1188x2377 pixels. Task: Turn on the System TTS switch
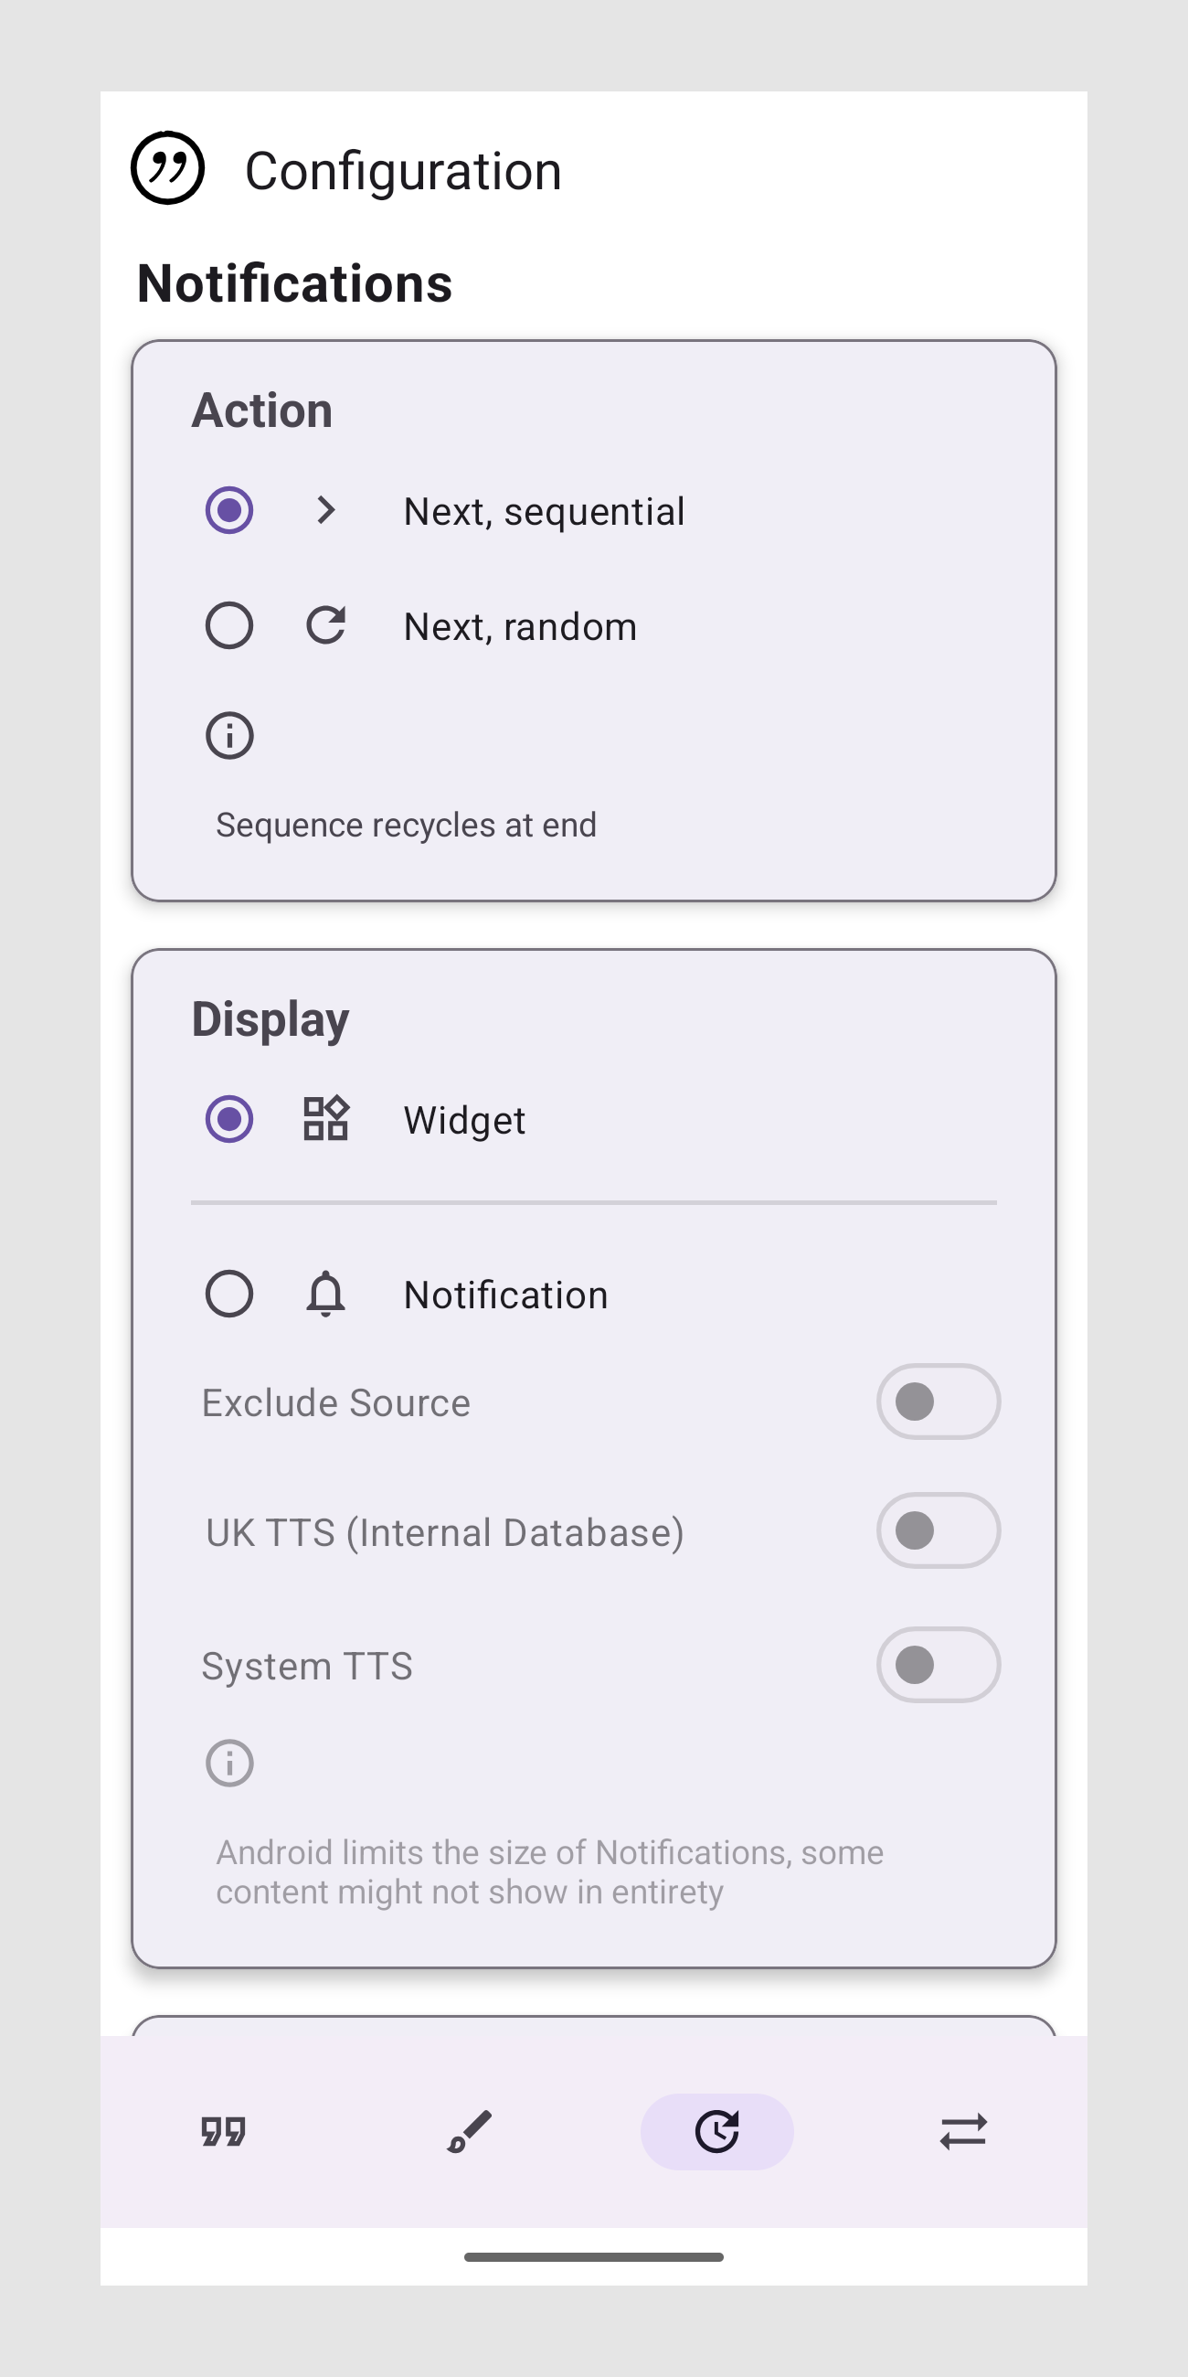(938, 1665)
